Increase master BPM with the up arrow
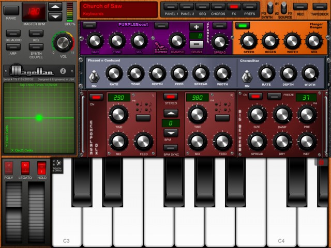331x248 pixels. [x=55, y=7]
